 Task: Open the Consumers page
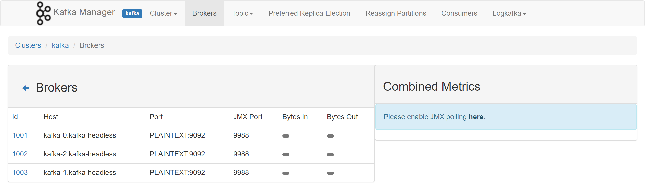459,13
